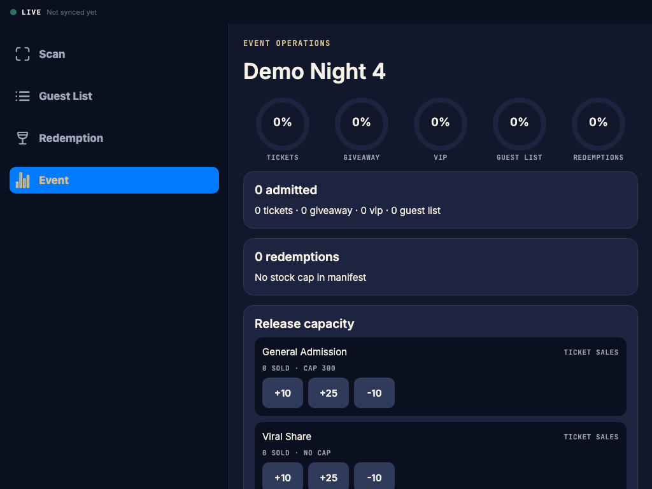Click the Giveaway 0% progress ring
The height and width of the screenshot is (489, 652).
(x=362, y=124)
